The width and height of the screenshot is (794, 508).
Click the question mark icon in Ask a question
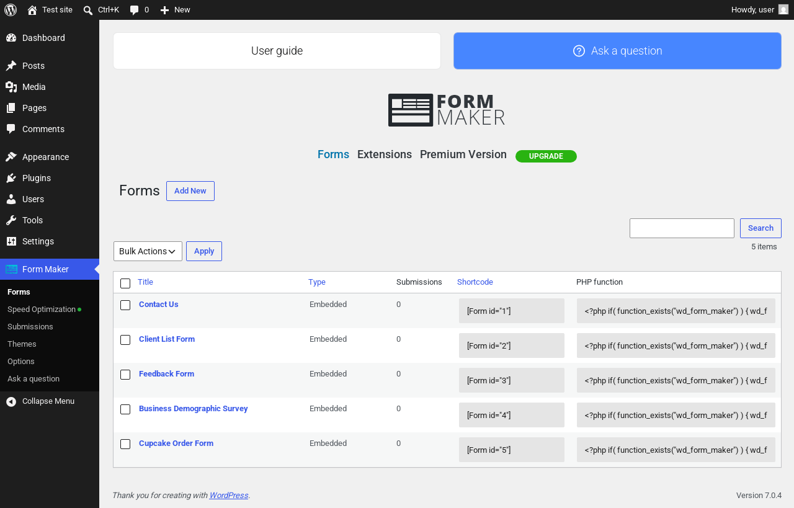tap(579, 51)
